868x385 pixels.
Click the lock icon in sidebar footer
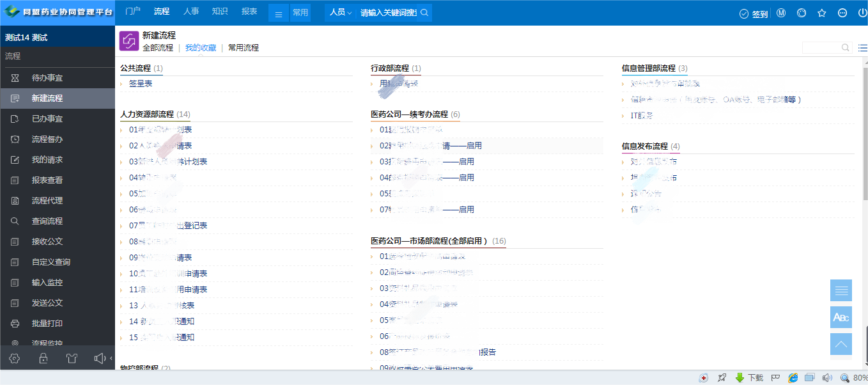point(43,358)
